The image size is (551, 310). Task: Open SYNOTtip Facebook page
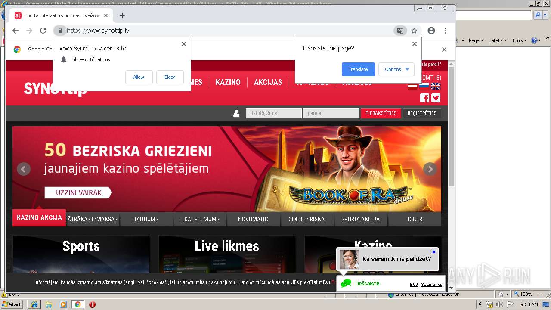pyautogui.click(x=424, y=98)
